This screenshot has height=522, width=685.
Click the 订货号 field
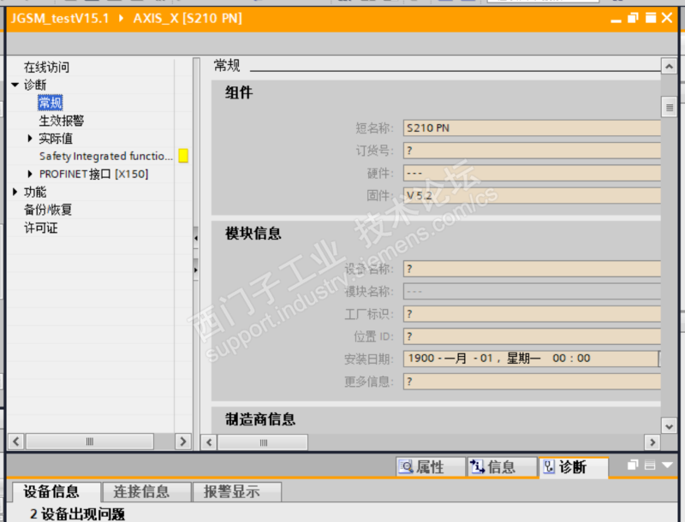[x=532, y=151]
